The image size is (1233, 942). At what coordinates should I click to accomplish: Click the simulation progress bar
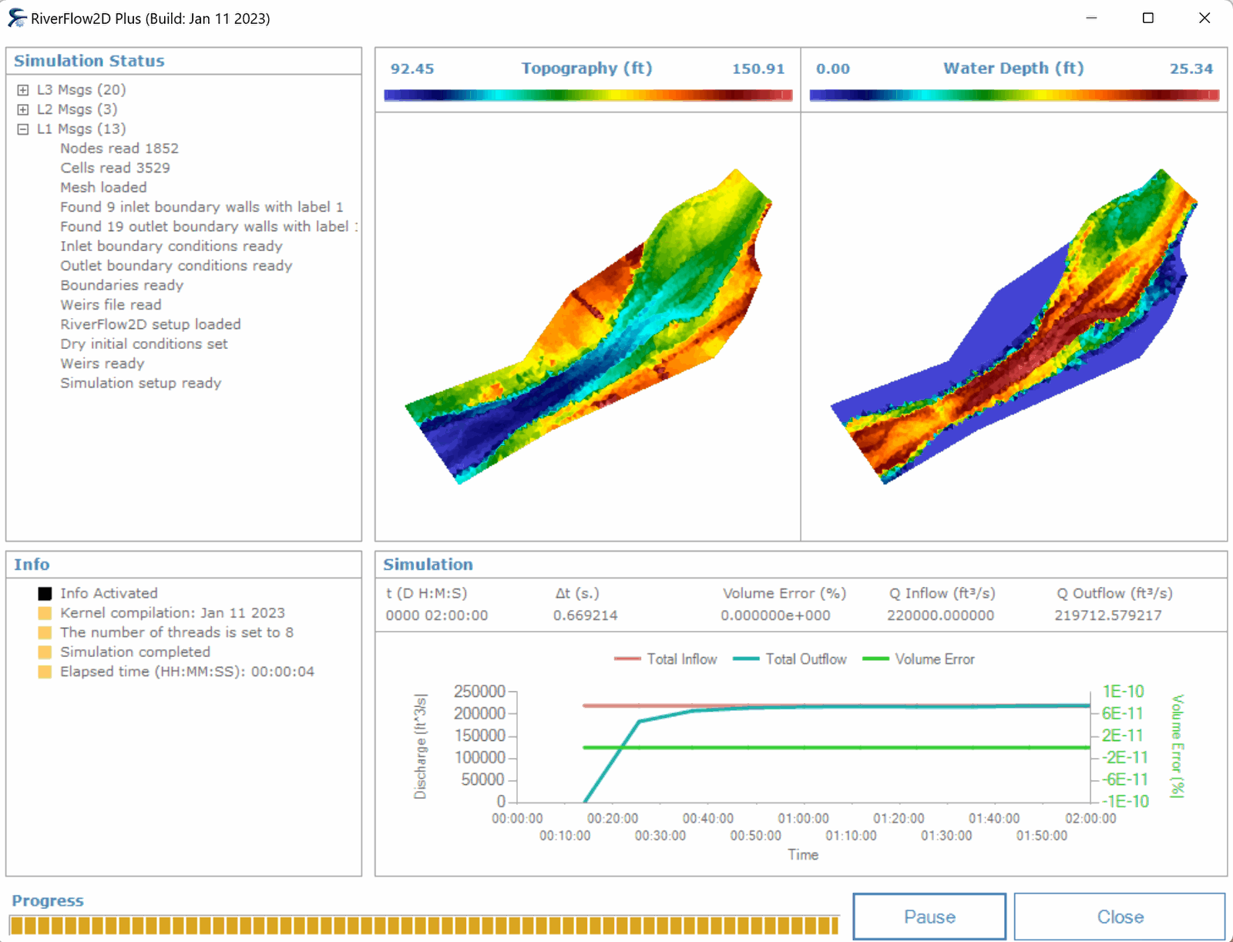point(424,925)
